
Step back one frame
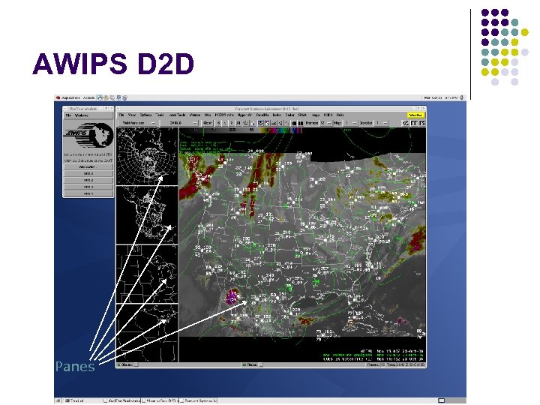[x=225, y=123]
